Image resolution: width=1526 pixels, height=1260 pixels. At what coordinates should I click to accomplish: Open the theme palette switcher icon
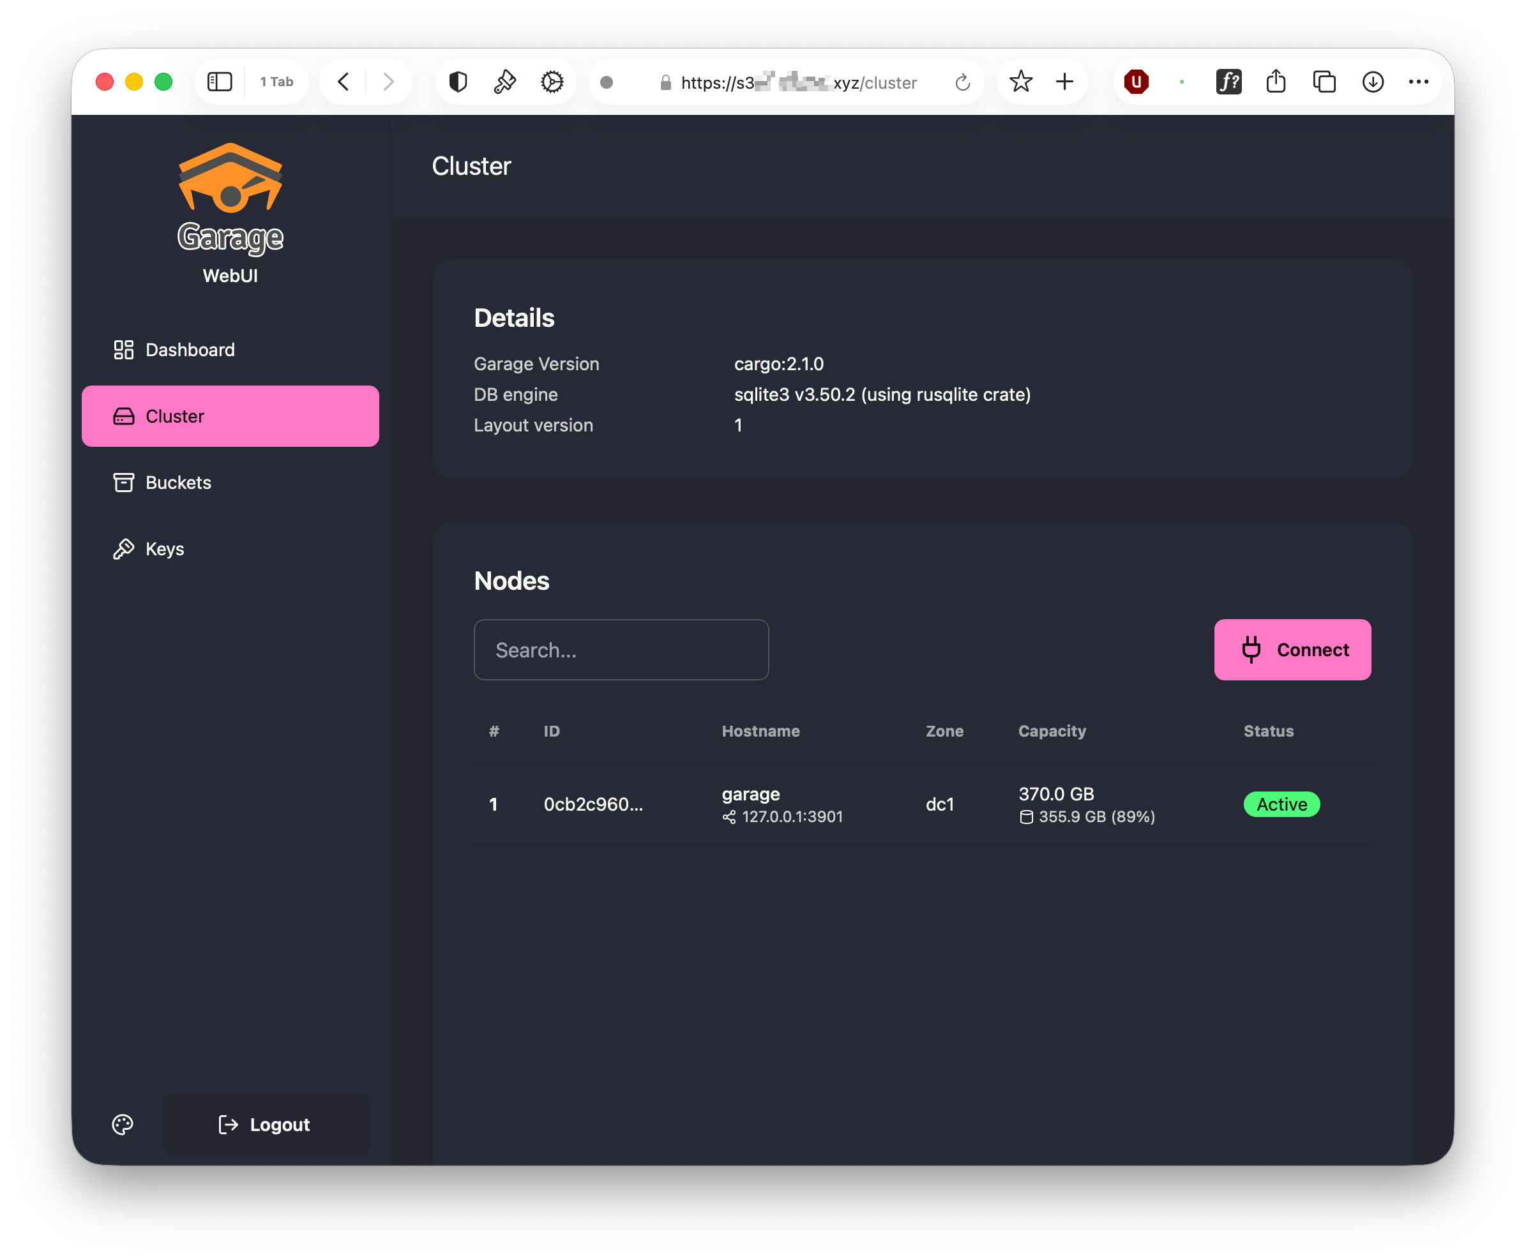click(123, 1124)
